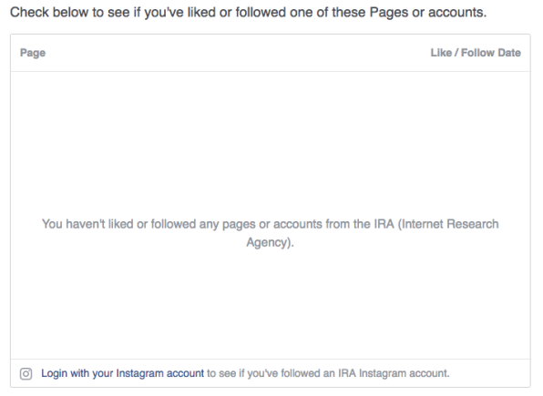
Task: Click the Like / Follow Date column header
Action: pos(476,53)
